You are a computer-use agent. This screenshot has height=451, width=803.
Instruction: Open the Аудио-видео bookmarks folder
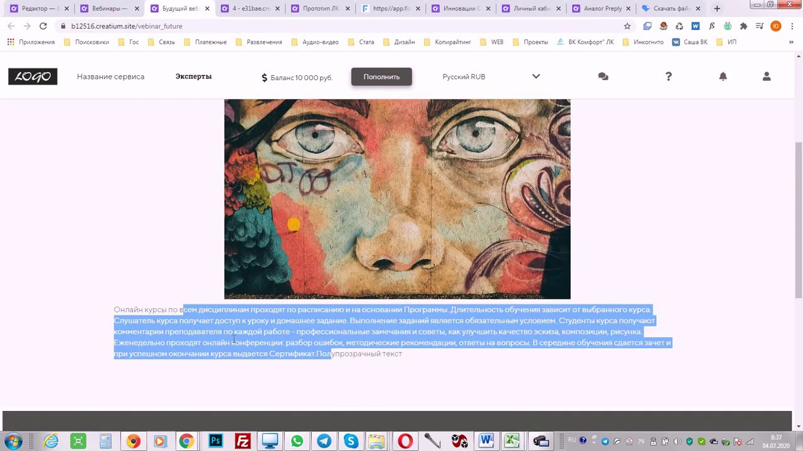(x=315, y=42)
